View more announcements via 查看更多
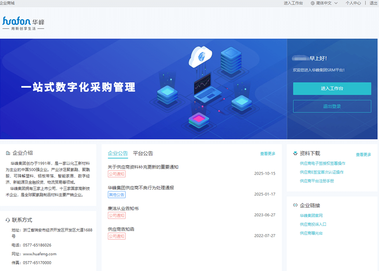Viewport: 379px width, 271px height. point(268,154)
